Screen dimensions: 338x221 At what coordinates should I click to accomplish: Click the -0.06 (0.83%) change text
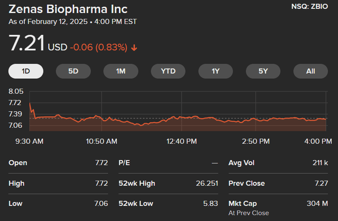pyautogui.click(x=98, y=47)
